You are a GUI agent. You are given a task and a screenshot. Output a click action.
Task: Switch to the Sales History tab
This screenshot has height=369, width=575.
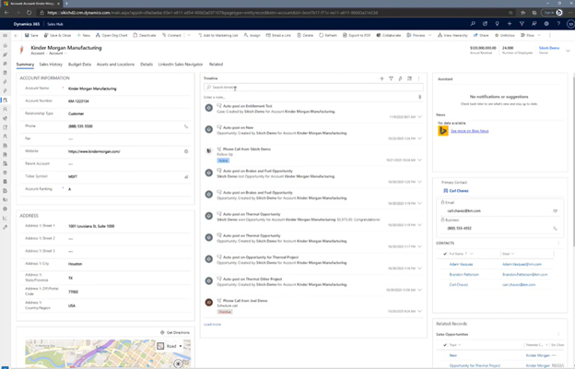point(50,65)
